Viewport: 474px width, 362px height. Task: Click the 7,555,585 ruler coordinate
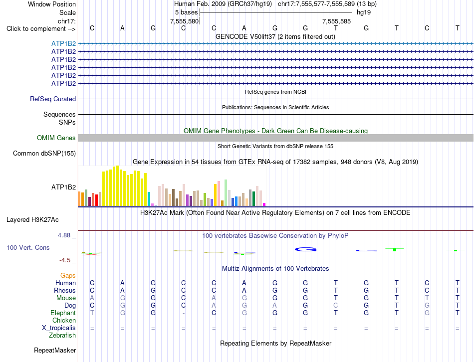[336, 21]
